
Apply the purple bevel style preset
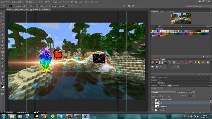tap(161, 67)
